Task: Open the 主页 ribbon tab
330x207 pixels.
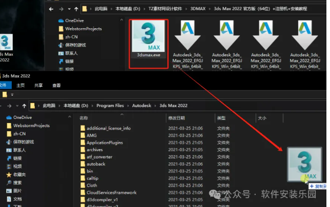Action: [x=20, y=86]
